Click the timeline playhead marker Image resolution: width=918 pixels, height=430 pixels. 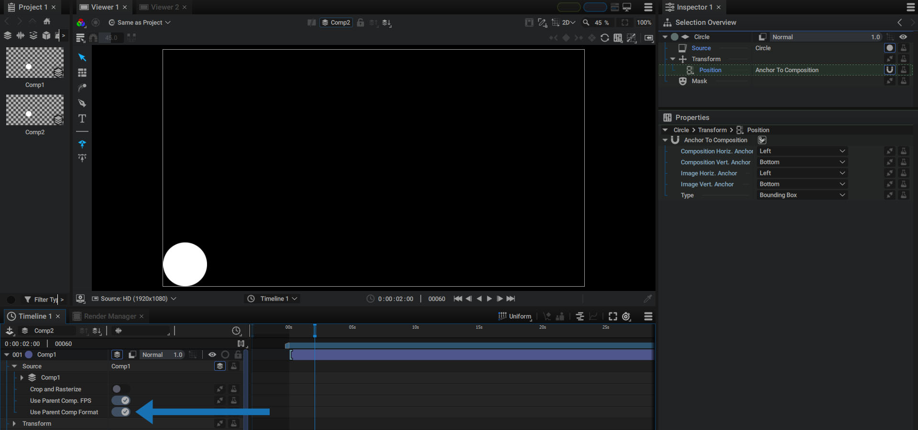[315, 331]
